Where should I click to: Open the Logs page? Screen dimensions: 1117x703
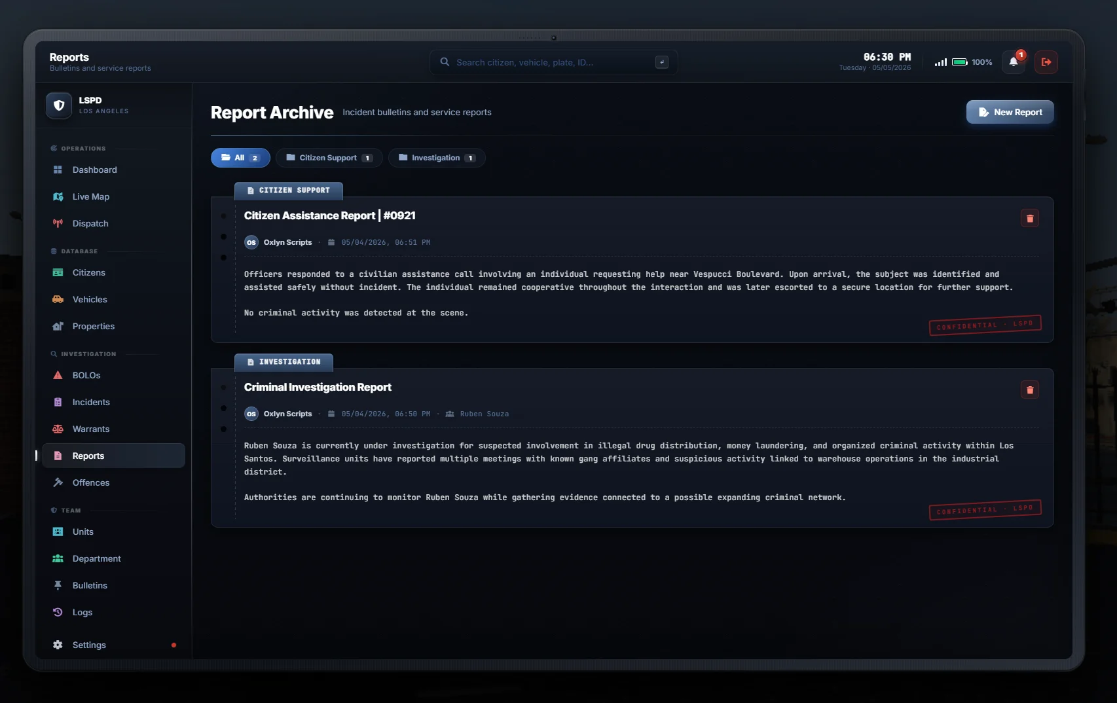(x=113, y=612)
